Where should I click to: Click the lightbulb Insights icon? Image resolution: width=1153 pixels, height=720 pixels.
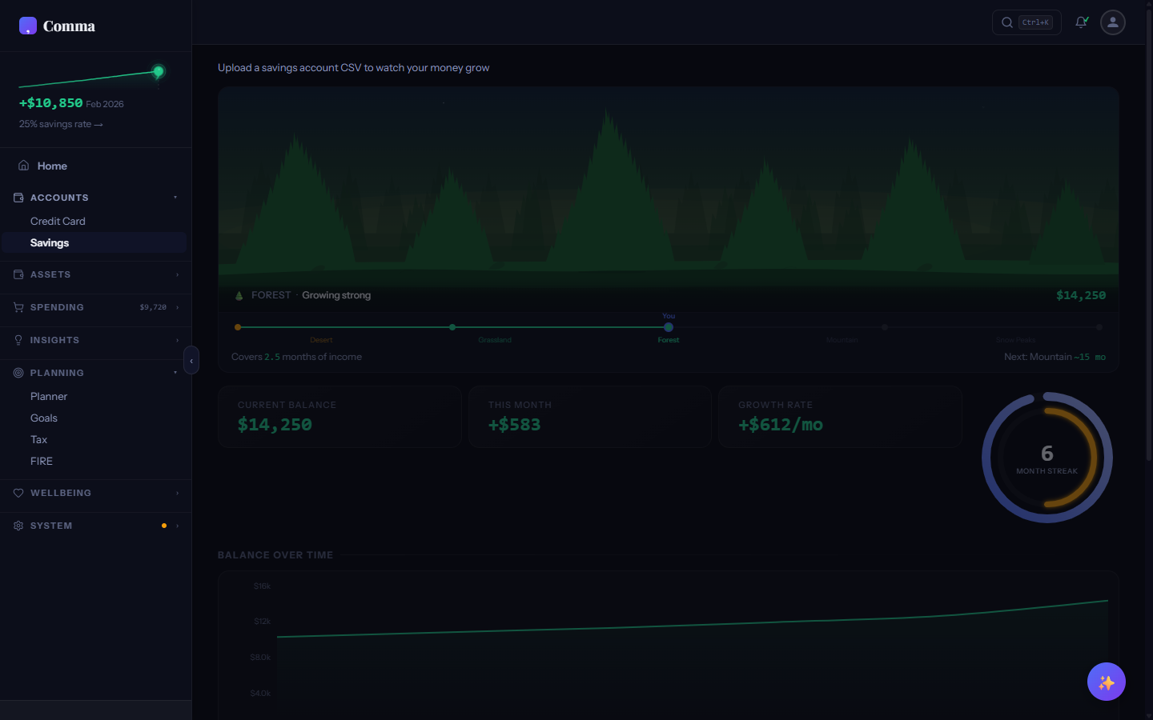18,340
